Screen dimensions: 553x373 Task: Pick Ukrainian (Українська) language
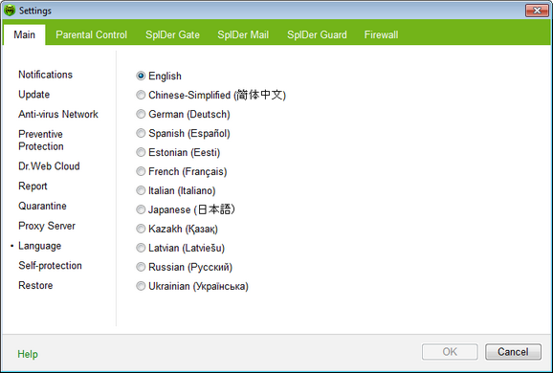tap(141, 286)
